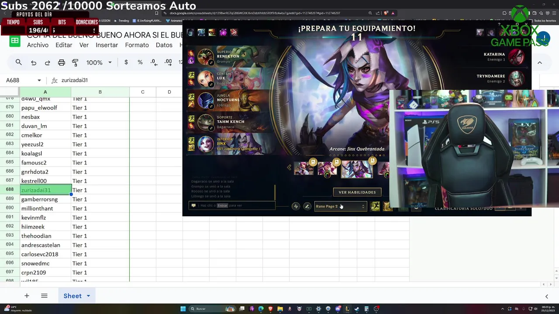The width and height of the screenshot is (559, 314).
Task: Click VER HABILIDADES button
Action: (357, 192)
